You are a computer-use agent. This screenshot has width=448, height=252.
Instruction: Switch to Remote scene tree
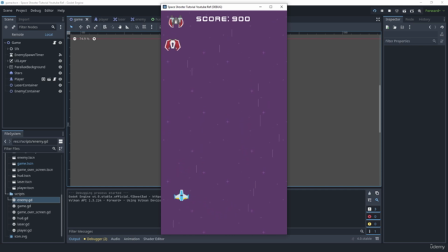17,34
